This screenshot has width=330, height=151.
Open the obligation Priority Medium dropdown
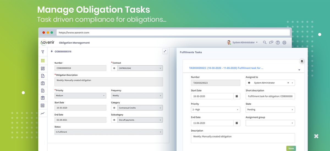tap(80, 96)
